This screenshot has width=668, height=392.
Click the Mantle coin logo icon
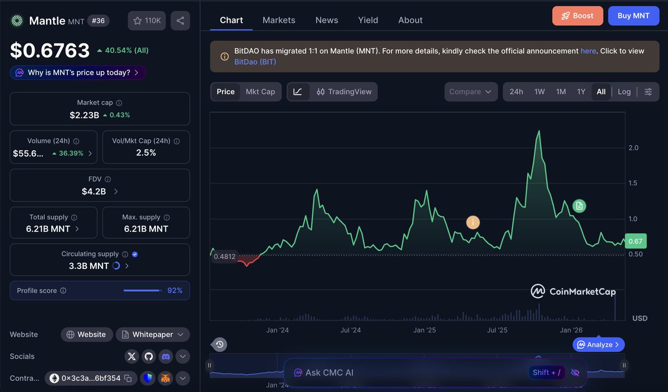(17, 21)
